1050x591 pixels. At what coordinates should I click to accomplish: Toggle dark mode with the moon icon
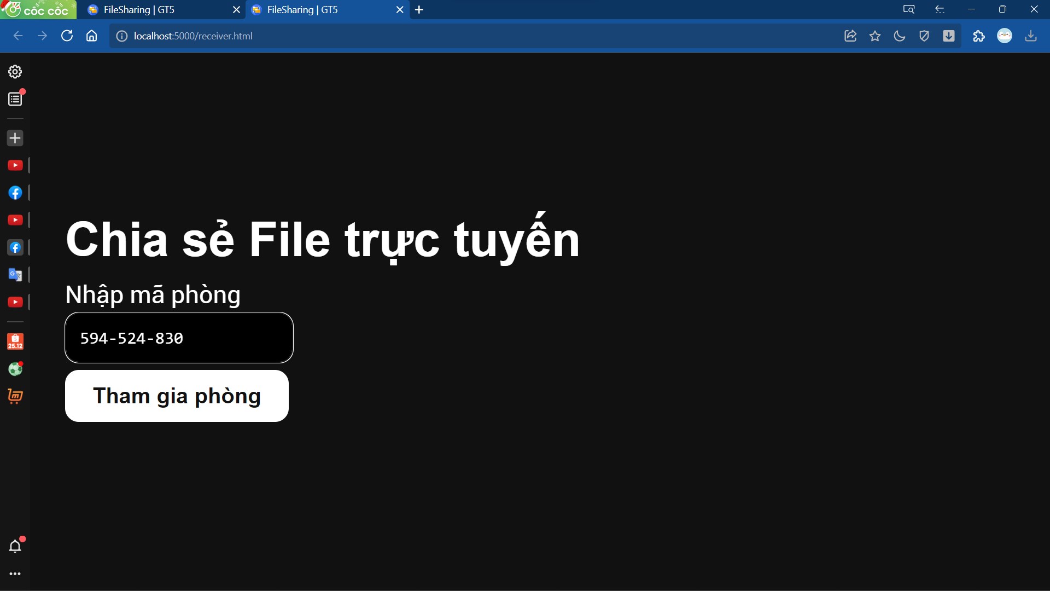point(900,36)
